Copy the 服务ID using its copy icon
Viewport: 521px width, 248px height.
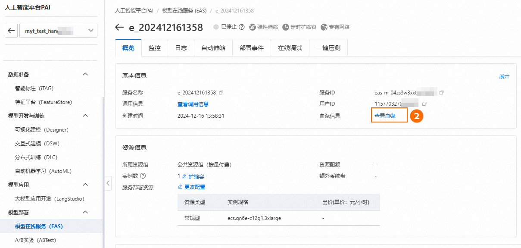pos(441,93)
